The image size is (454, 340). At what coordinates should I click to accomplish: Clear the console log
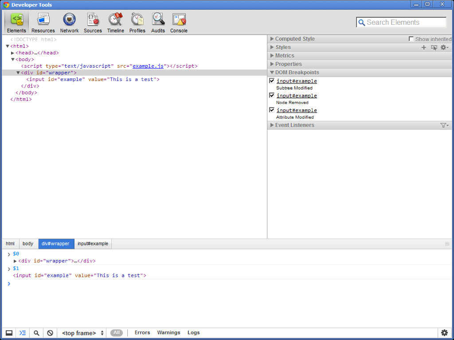click(x=50, y=333)
